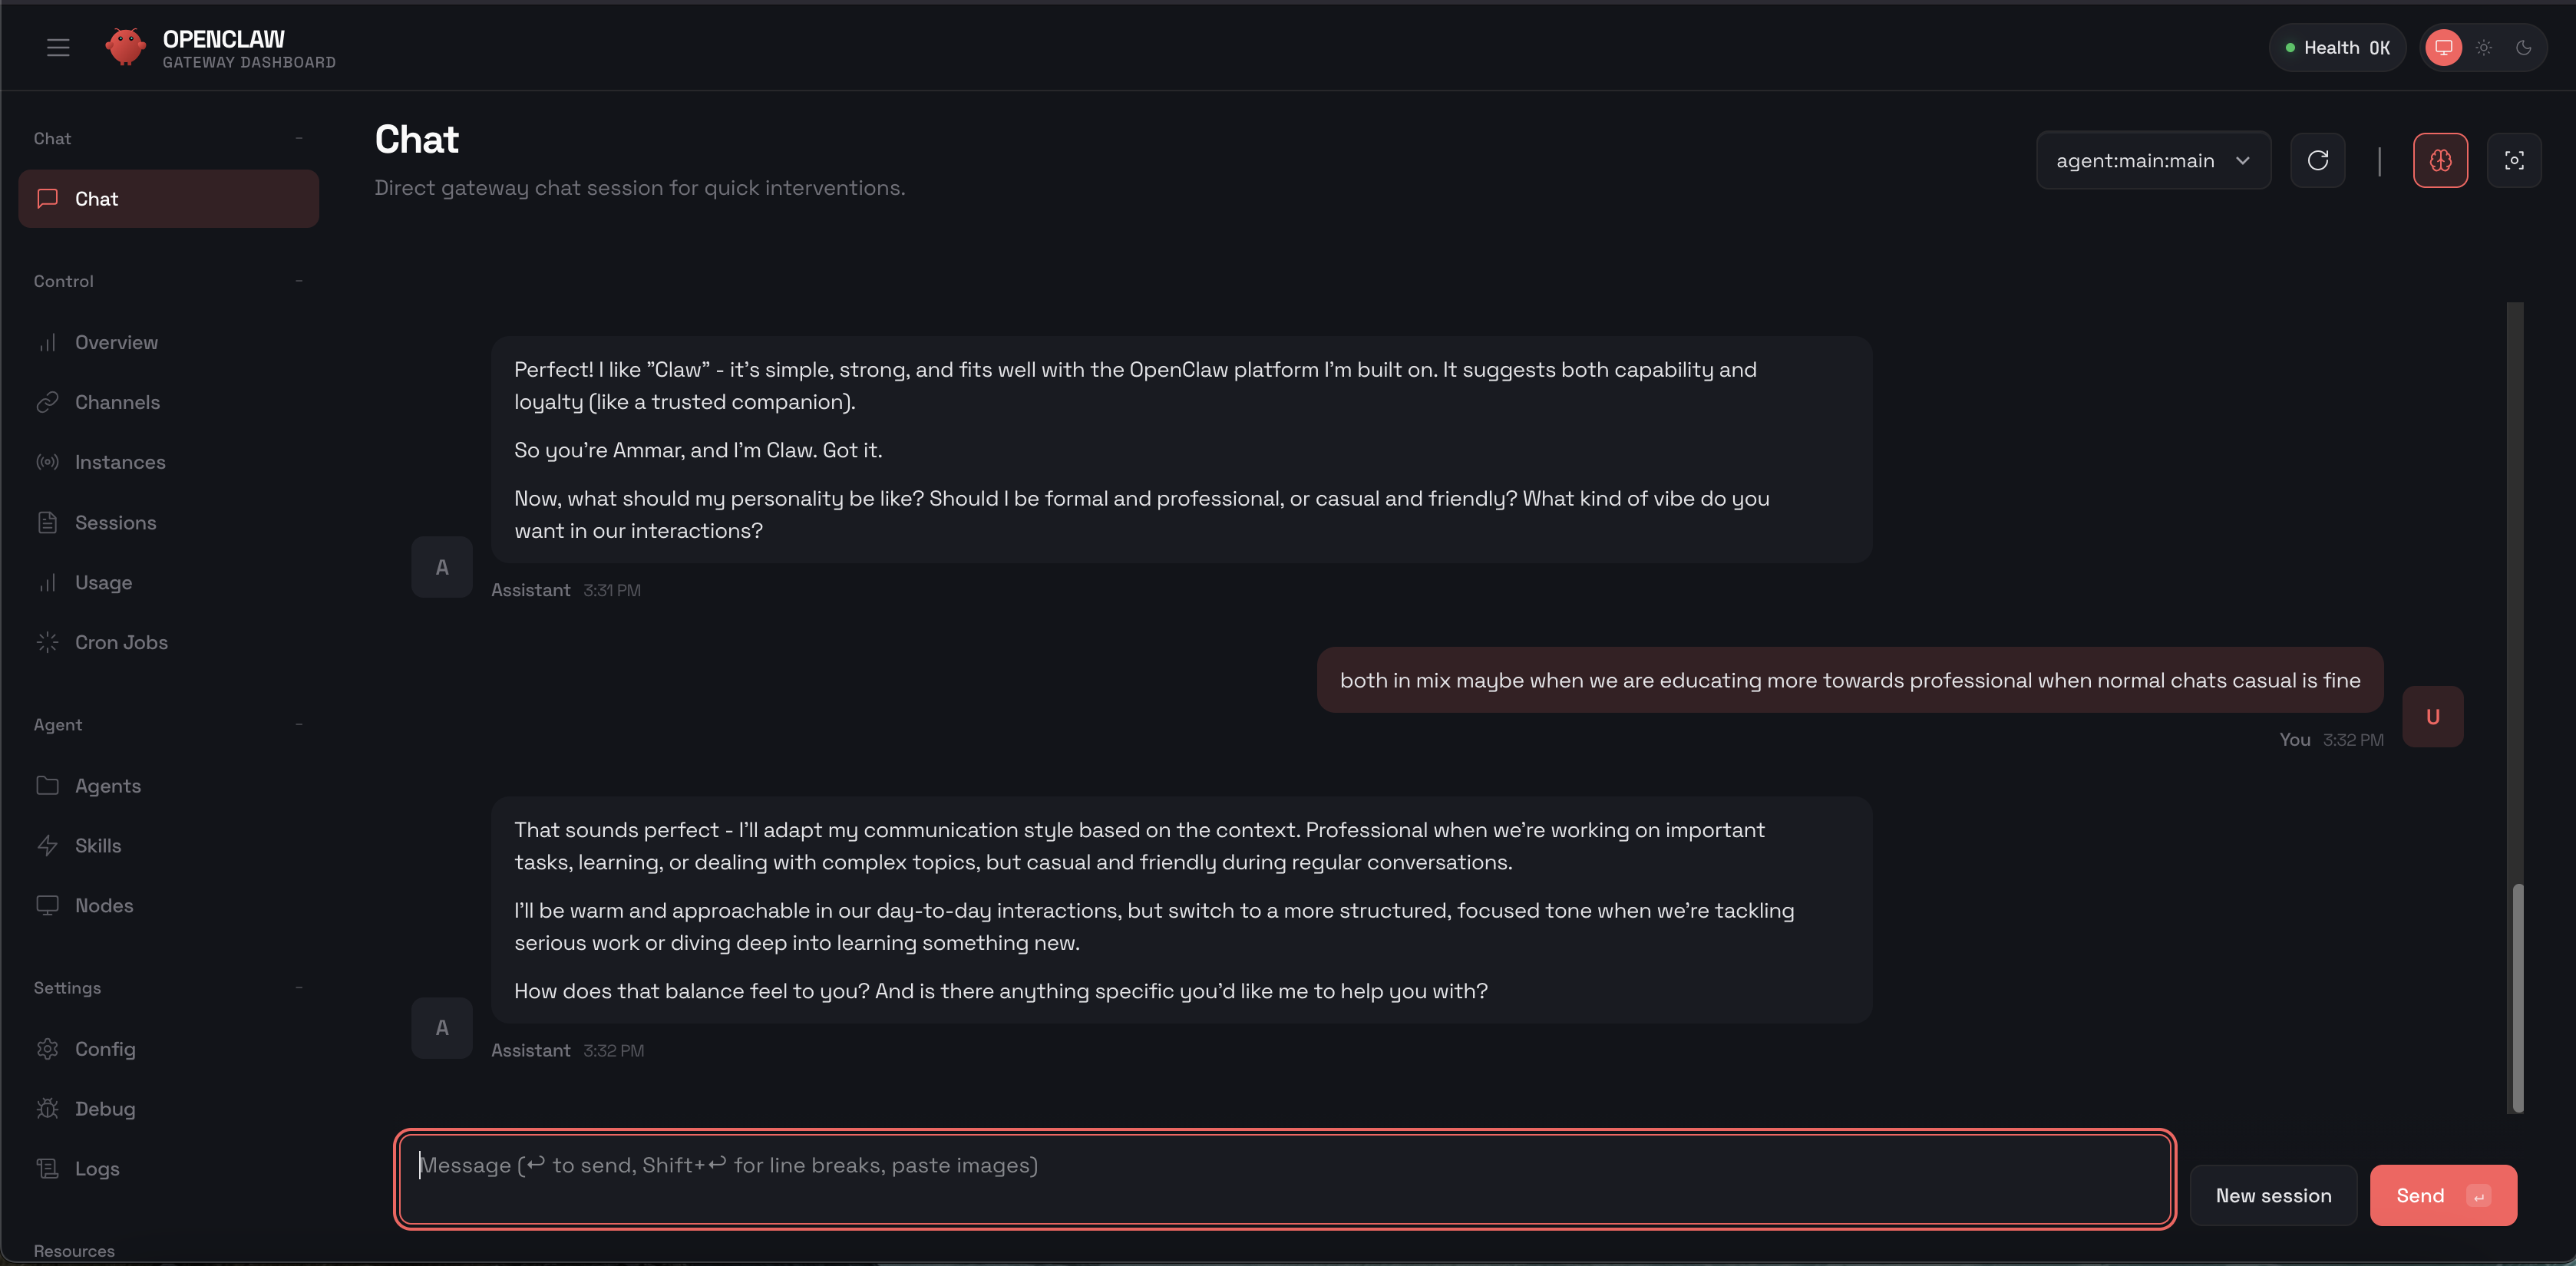
Task: Click the OpenClaw lobster logo
Action: (x=125, y=47)
